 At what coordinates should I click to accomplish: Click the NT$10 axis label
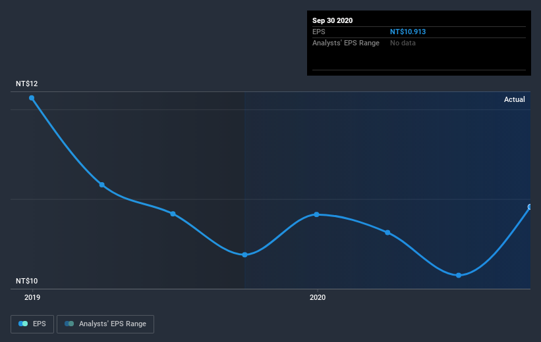[x=26, y=281]
